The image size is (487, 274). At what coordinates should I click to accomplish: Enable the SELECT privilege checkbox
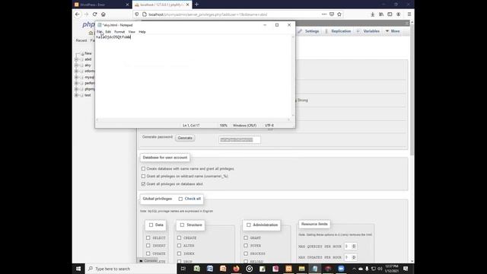[148, 237]
